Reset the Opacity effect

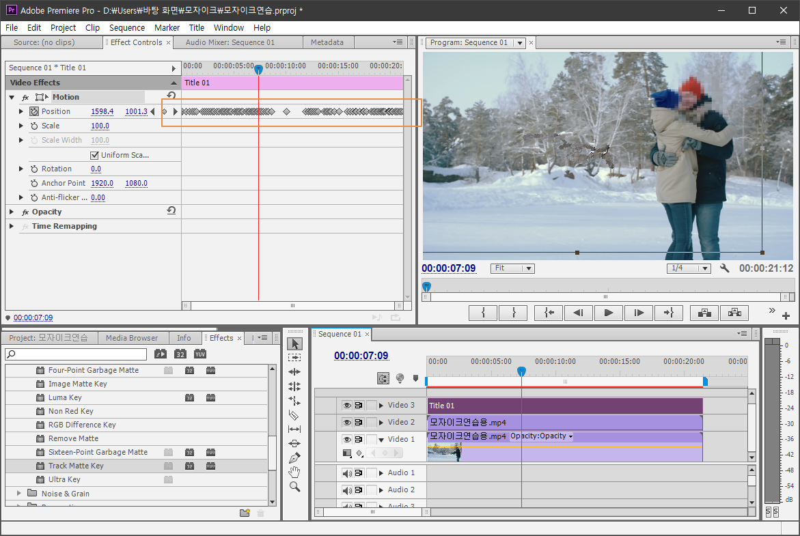click(x=171, y=210)
